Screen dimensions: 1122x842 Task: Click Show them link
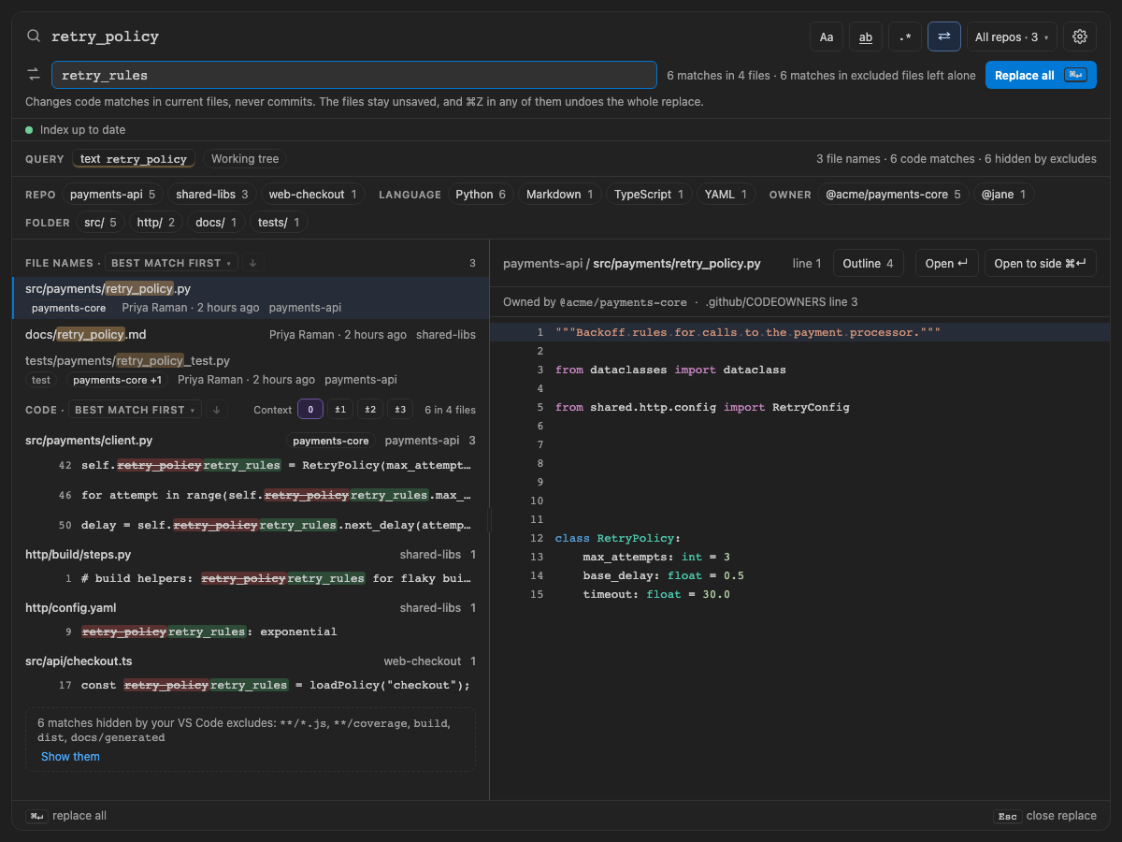point(70,757)
